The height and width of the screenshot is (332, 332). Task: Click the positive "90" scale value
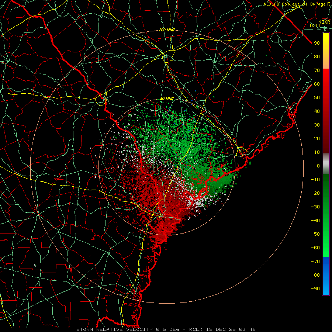[317, 43]
